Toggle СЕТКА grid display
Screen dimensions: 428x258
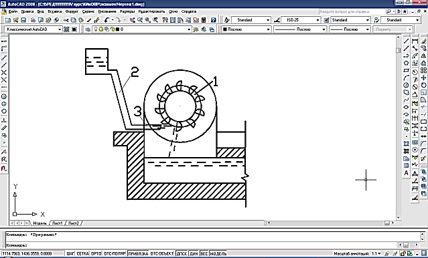82,253
